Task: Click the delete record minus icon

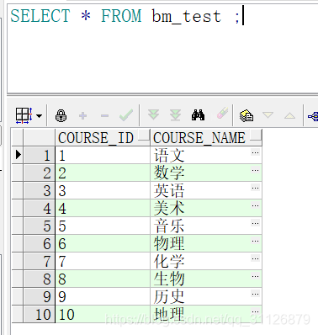Action: (x=104, y=115)
